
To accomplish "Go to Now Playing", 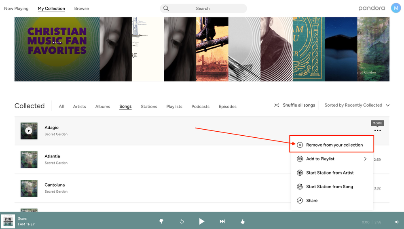I will point(16,8).
